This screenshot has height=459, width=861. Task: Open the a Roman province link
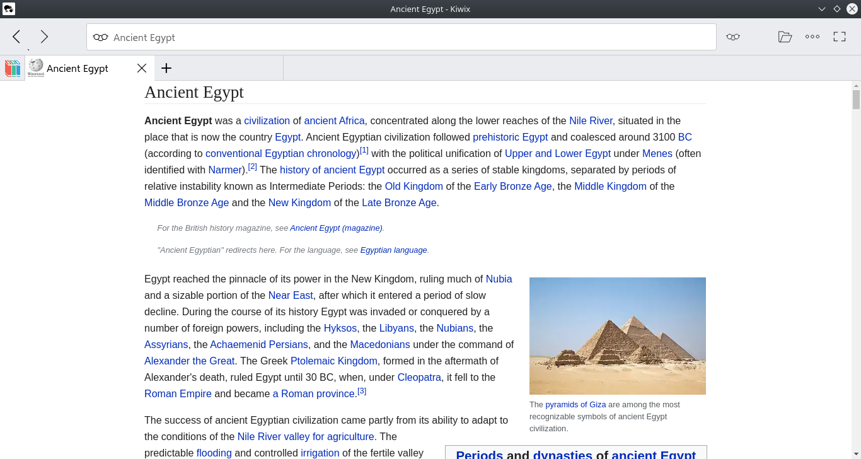(x=313, y=393)
